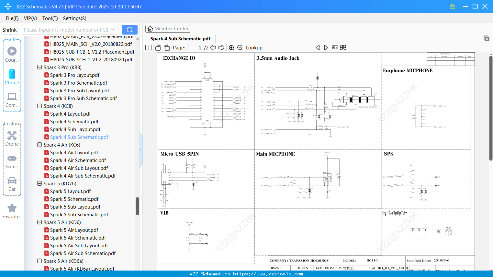Rotate the page clockwise

point(167,47)
